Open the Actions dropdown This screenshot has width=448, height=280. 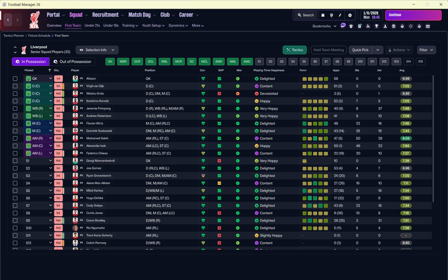[x=399, y=50]
